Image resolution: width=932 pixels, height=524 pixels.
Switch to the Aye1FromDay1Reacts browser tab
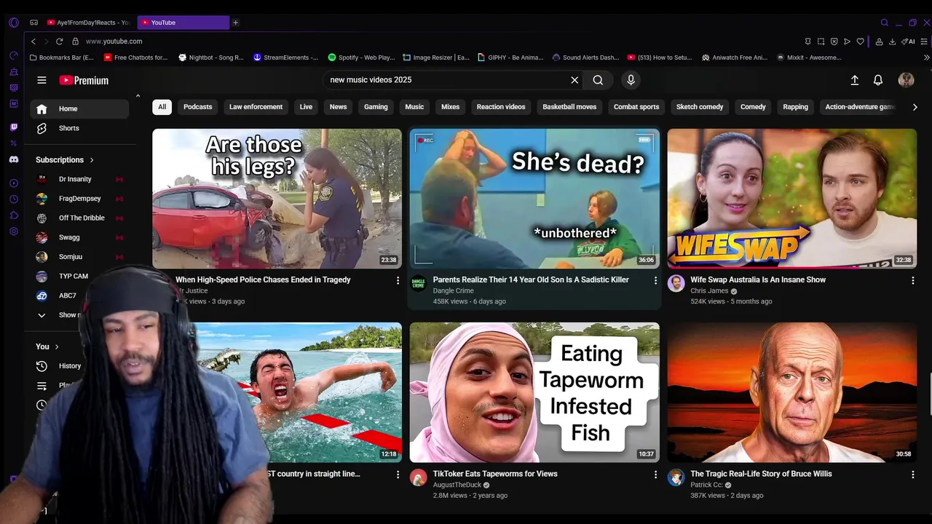tap(87, 23)
